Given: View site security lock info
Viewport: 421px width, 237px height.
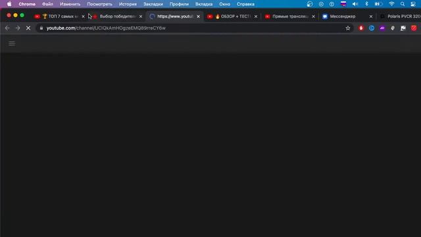Looking at the screenshot, I should (41, 28).
